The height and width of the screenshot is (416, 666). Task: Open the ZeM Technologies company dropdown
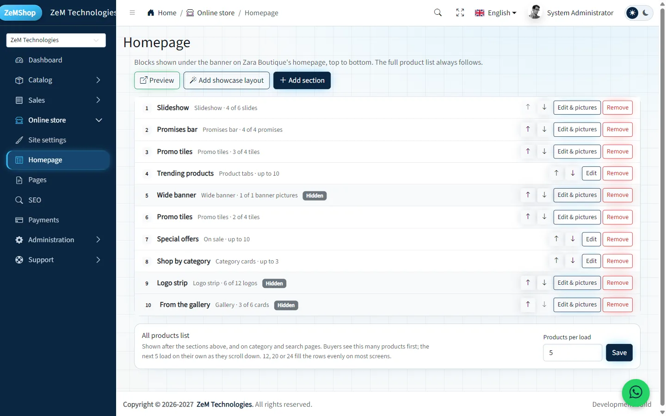coord(56,40)
